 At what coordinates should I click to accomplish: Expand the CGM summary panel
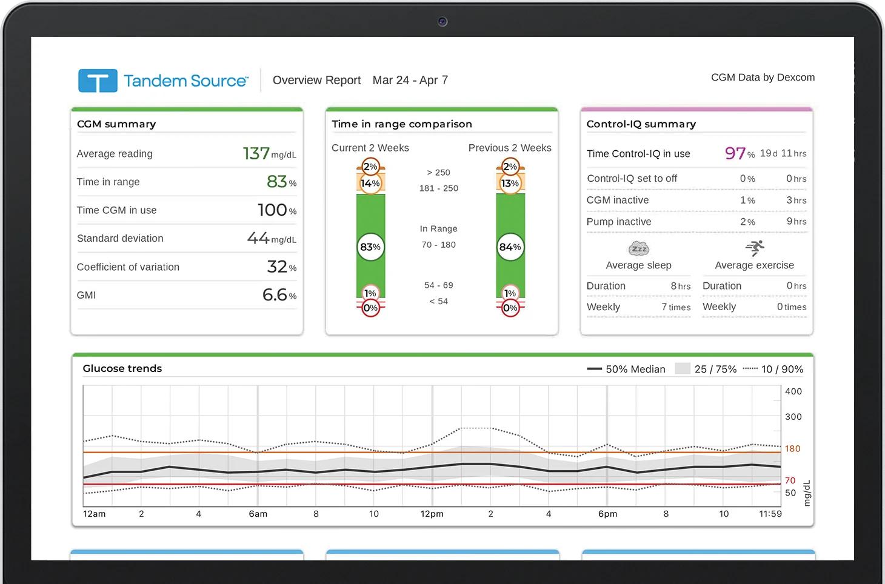point(116,124)
